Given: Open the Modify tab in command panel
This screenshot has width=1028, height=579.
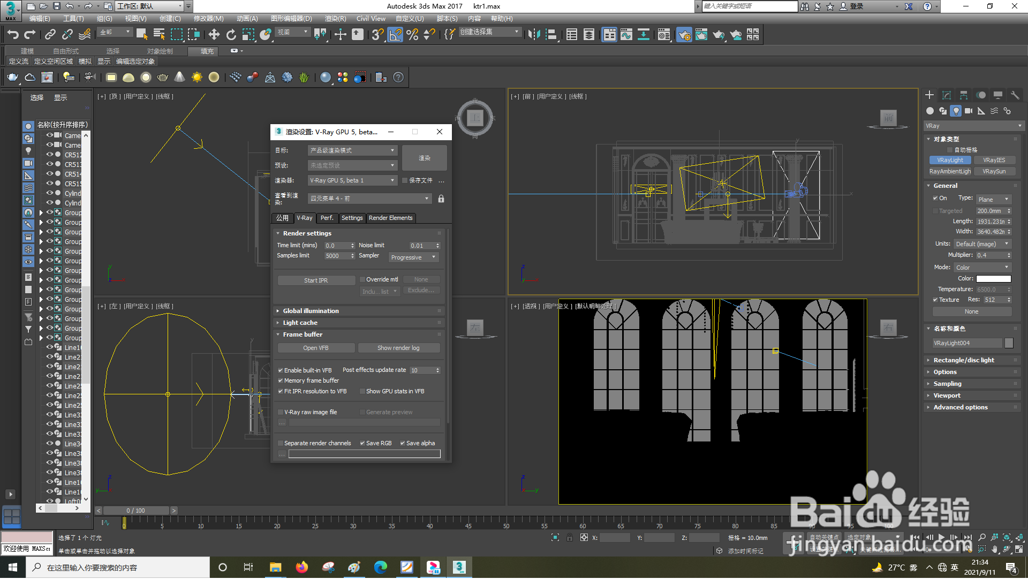Looking at the screenshot, I should tap(947, 95).
